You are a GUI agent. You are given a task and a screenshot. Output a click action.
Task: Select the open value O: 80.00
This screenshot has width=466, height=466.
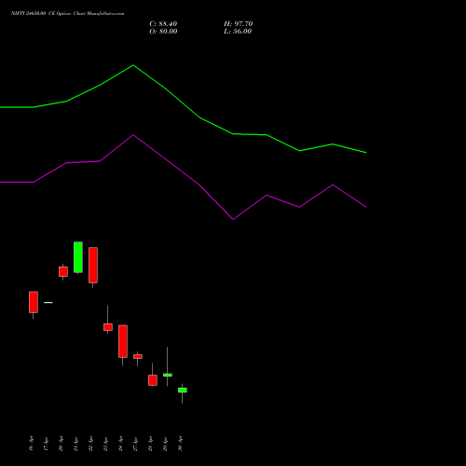(163, 32)
